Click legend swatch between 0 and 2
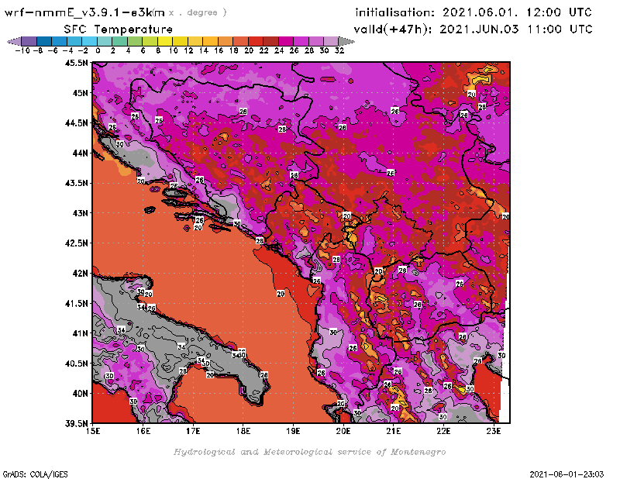The image size is (620, 479). click(x=105, y=41)
